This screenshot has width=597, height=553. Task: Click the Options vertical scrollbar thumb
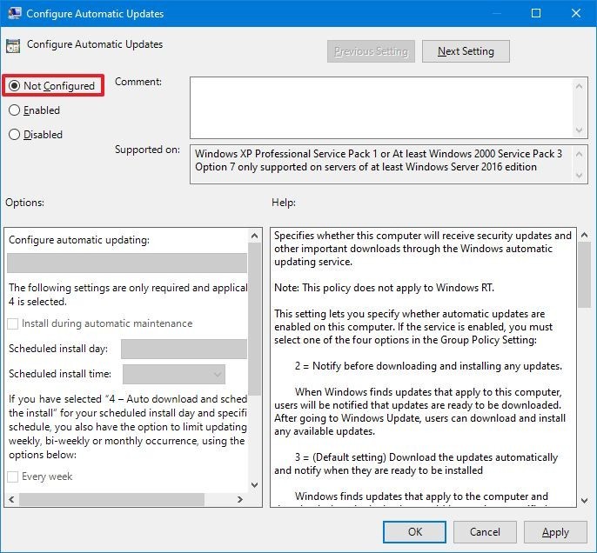point(255,319)
